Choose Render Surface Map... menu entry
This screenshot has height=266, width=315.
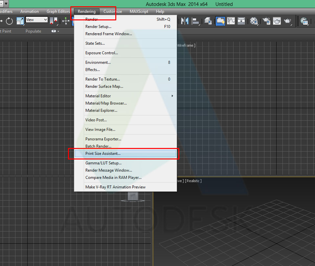(125, 86)
